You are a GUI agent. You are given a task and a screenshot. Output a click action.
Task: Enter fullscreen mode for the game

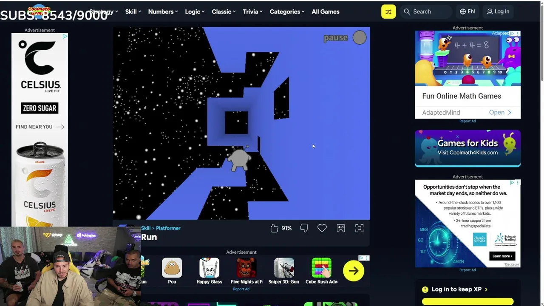coord(359,228)
